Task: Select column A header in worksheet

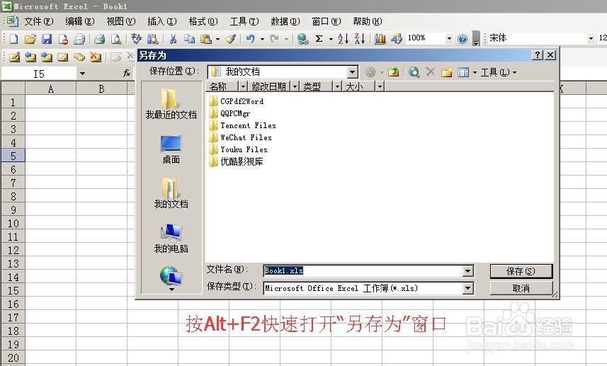Action: tap(51, 88)
